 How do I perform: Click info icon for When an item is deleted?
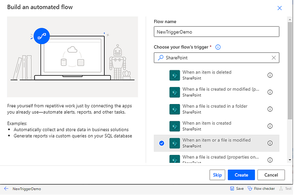click(x=270, y=75)
